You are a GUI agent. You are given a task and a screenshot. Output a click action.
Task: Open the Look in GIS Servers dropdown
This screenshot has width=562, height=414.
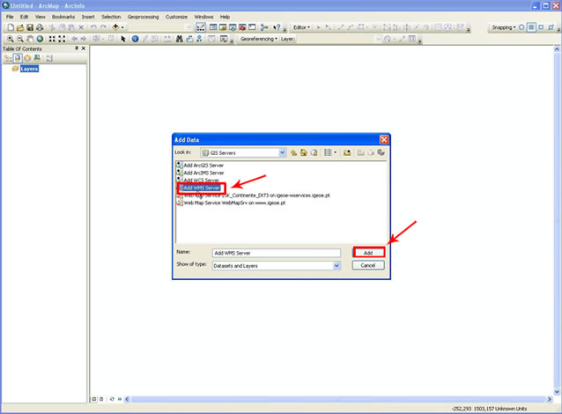282,152
